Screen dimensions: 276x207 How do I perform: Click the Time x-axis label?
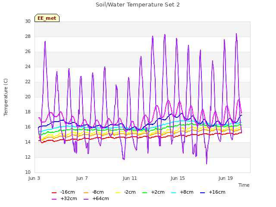coord(244,185)
